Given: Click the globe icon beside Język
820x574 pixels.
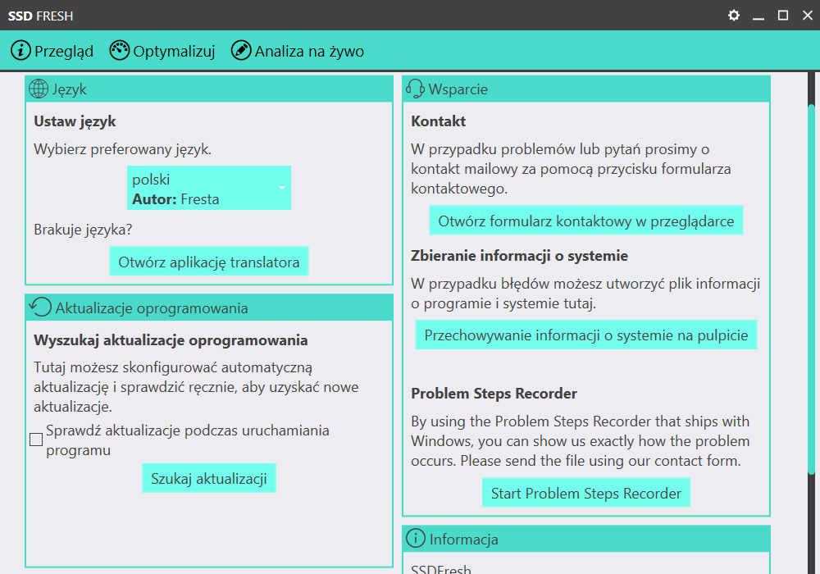Looking at the screenshot, I should coord(39,89).
